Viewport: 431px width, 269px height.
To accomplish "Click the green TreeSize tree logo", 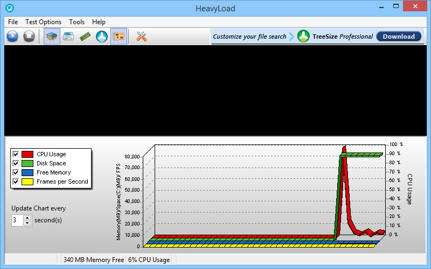I will point(303,37).
